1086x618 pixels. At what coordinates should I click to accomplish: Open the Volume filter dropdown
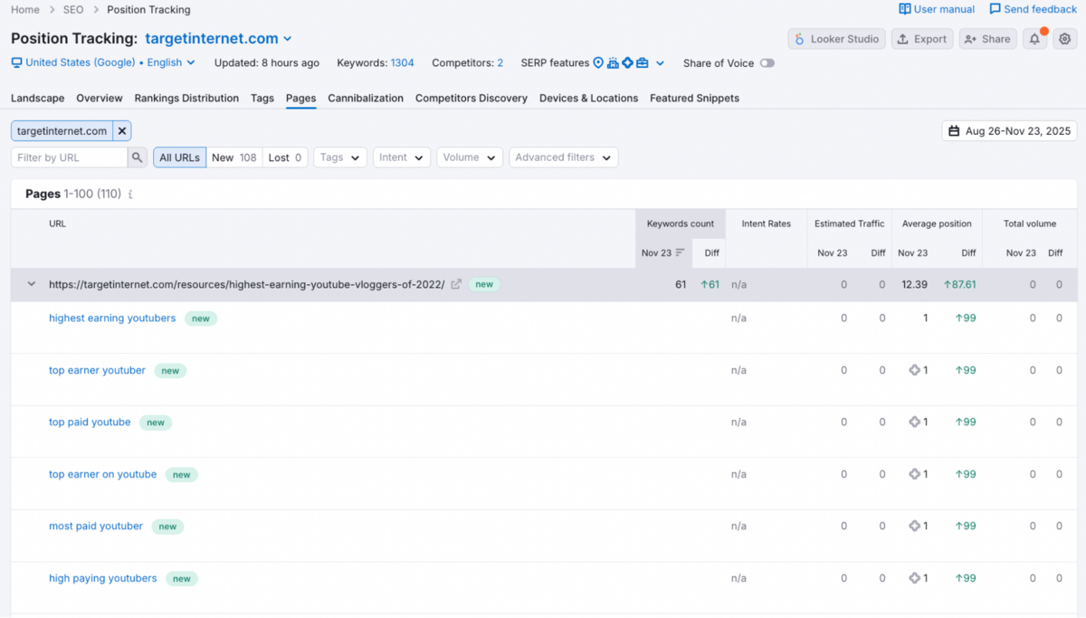[x=469, y=157]
